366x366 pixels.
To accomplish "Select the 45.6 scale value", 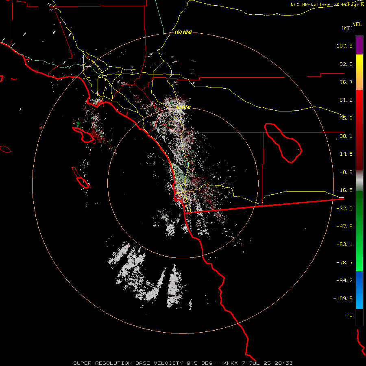I will (346, 118).
